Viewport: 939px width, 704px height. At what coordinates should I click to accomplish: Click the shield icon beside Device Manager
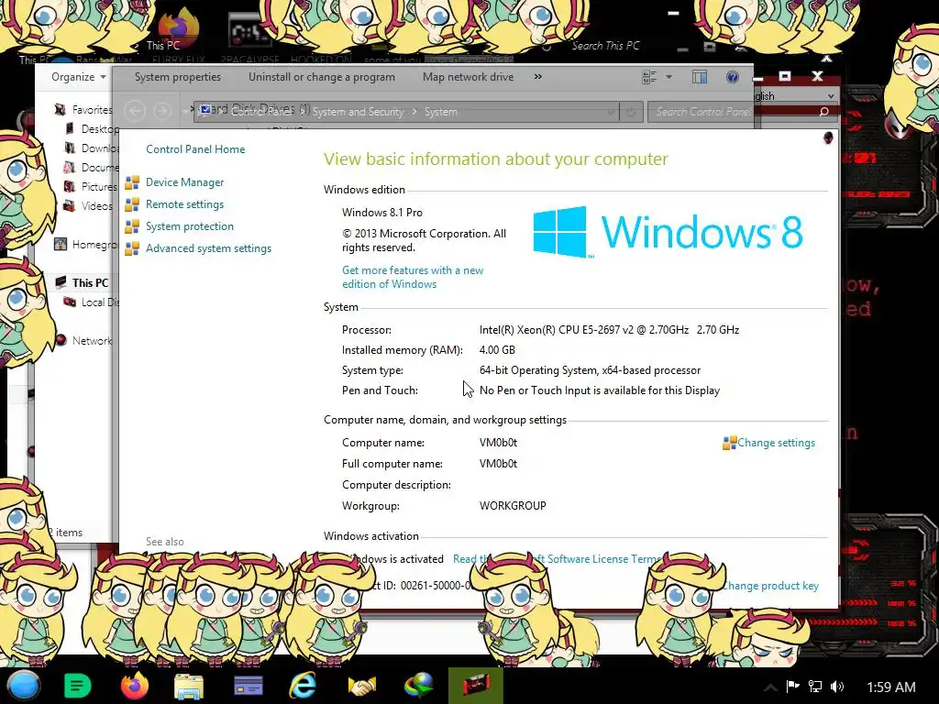(132, 182)
